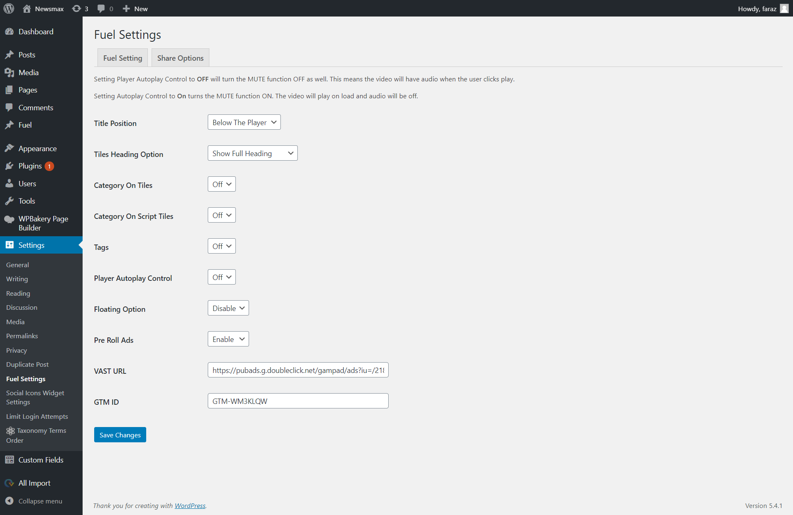The image size is (793, 515).
Task: Change the Category On Tiles dropdown
Action: pos(221,185)
